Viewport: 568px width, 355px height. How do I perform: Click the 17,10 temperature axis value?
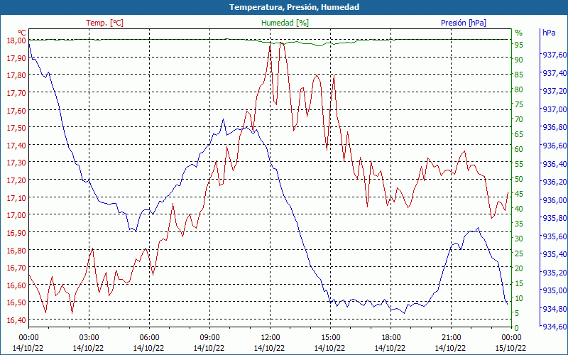(16, 197)
